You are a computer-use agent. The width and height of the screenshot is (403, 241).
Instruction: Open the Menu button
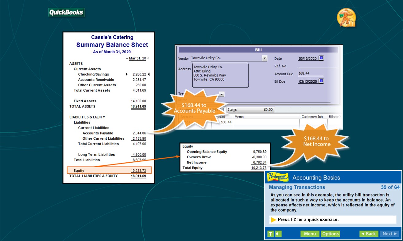310,234
